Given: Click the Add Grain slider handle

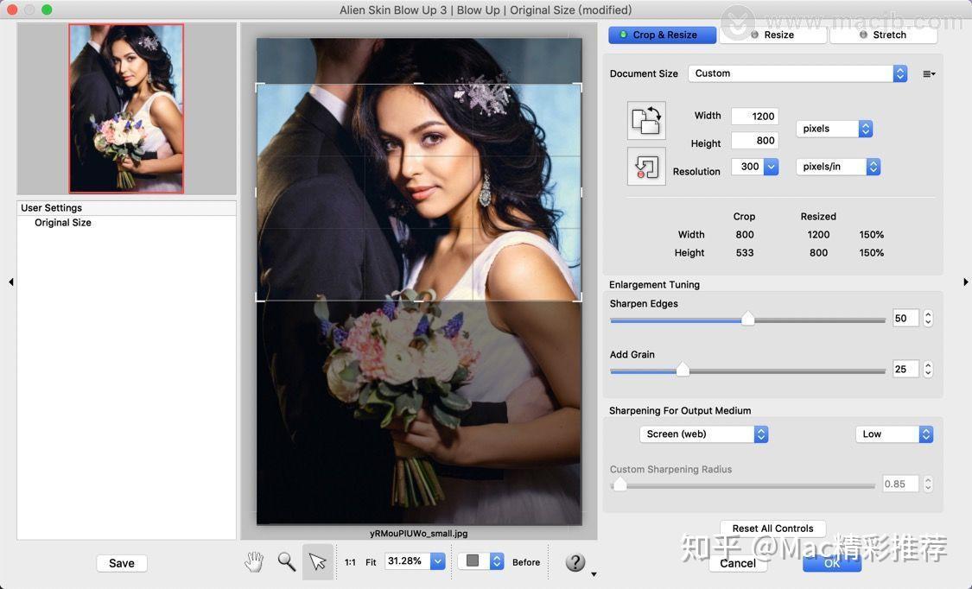Looking at the screenshot, I should click(683, 370).
